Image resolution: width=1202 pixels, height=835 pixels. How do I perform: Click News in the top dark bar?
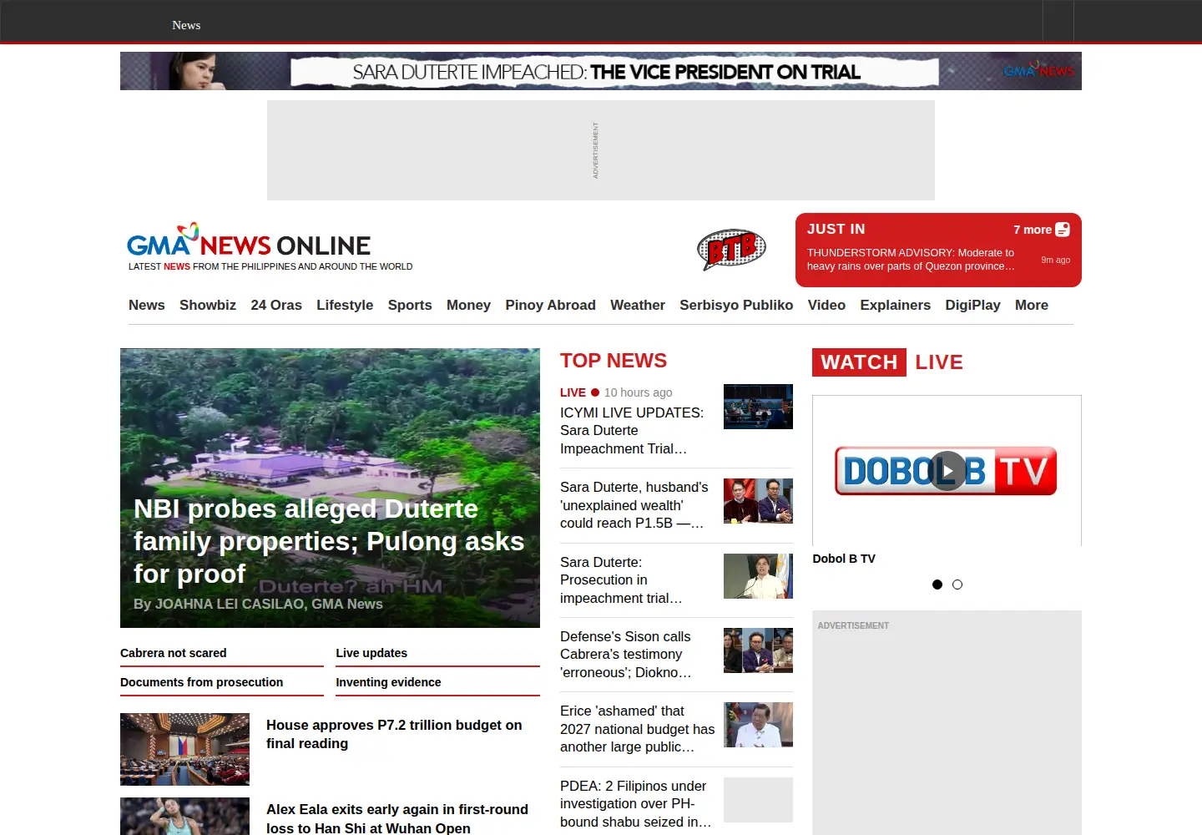(186, 25)
